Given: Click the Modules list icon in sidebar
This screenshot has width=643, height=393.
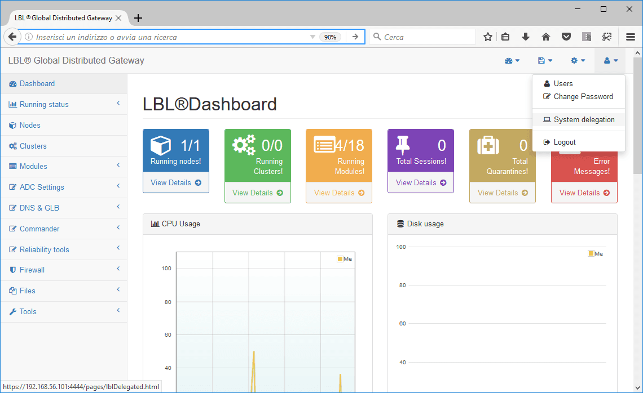Looking at the screenshot, I should click(13, 167).
